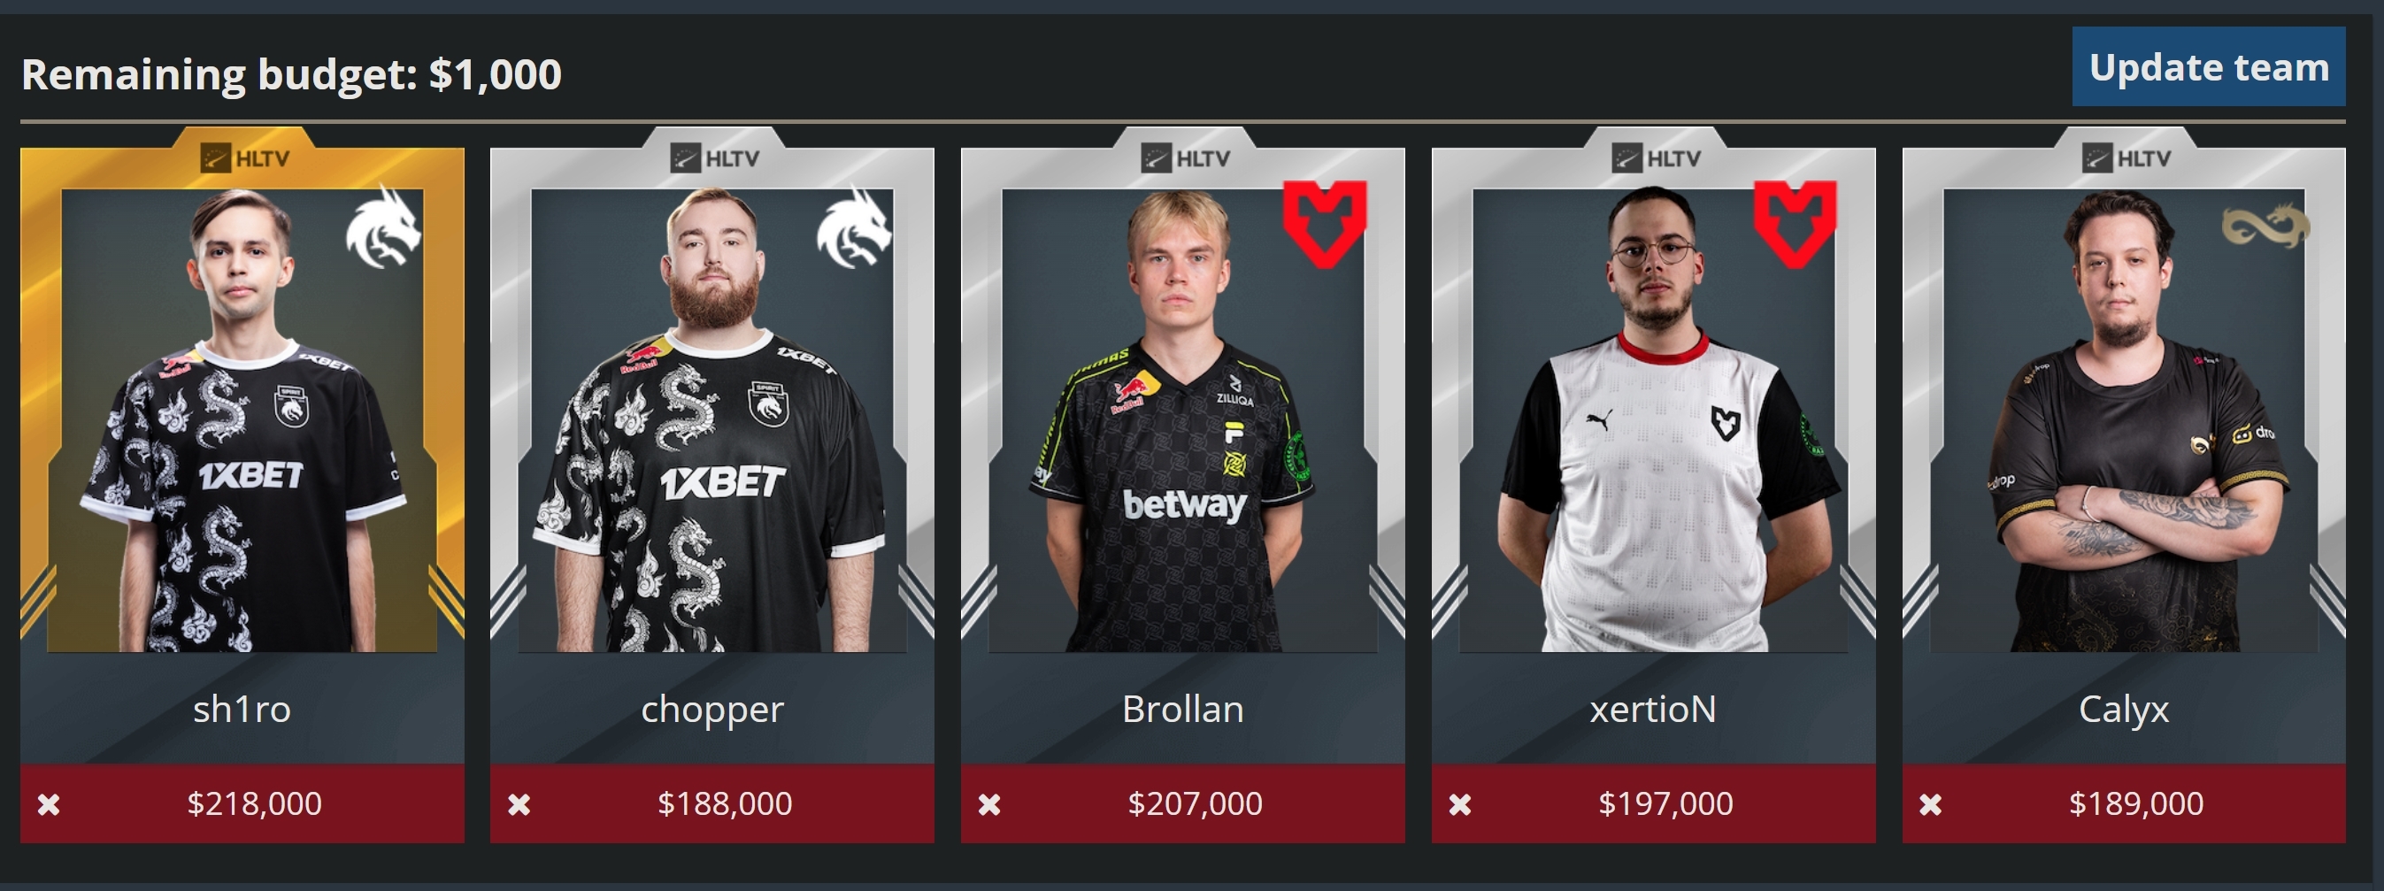The height and width of the screenshot is (891, 2384).
Task: Remove sh1ro using the X icon
Action: point(49,804)
